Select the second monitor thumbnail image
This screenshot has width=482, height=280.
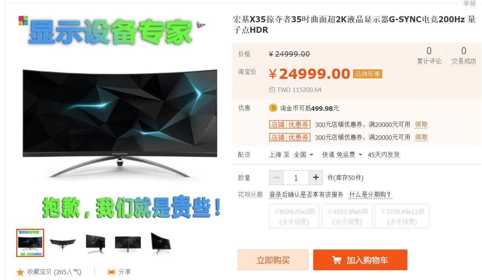pyautogui.click(x=63, y=243)
